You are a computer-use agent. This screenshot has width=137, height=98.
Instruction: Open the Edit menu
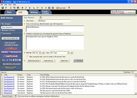(6, 5)
